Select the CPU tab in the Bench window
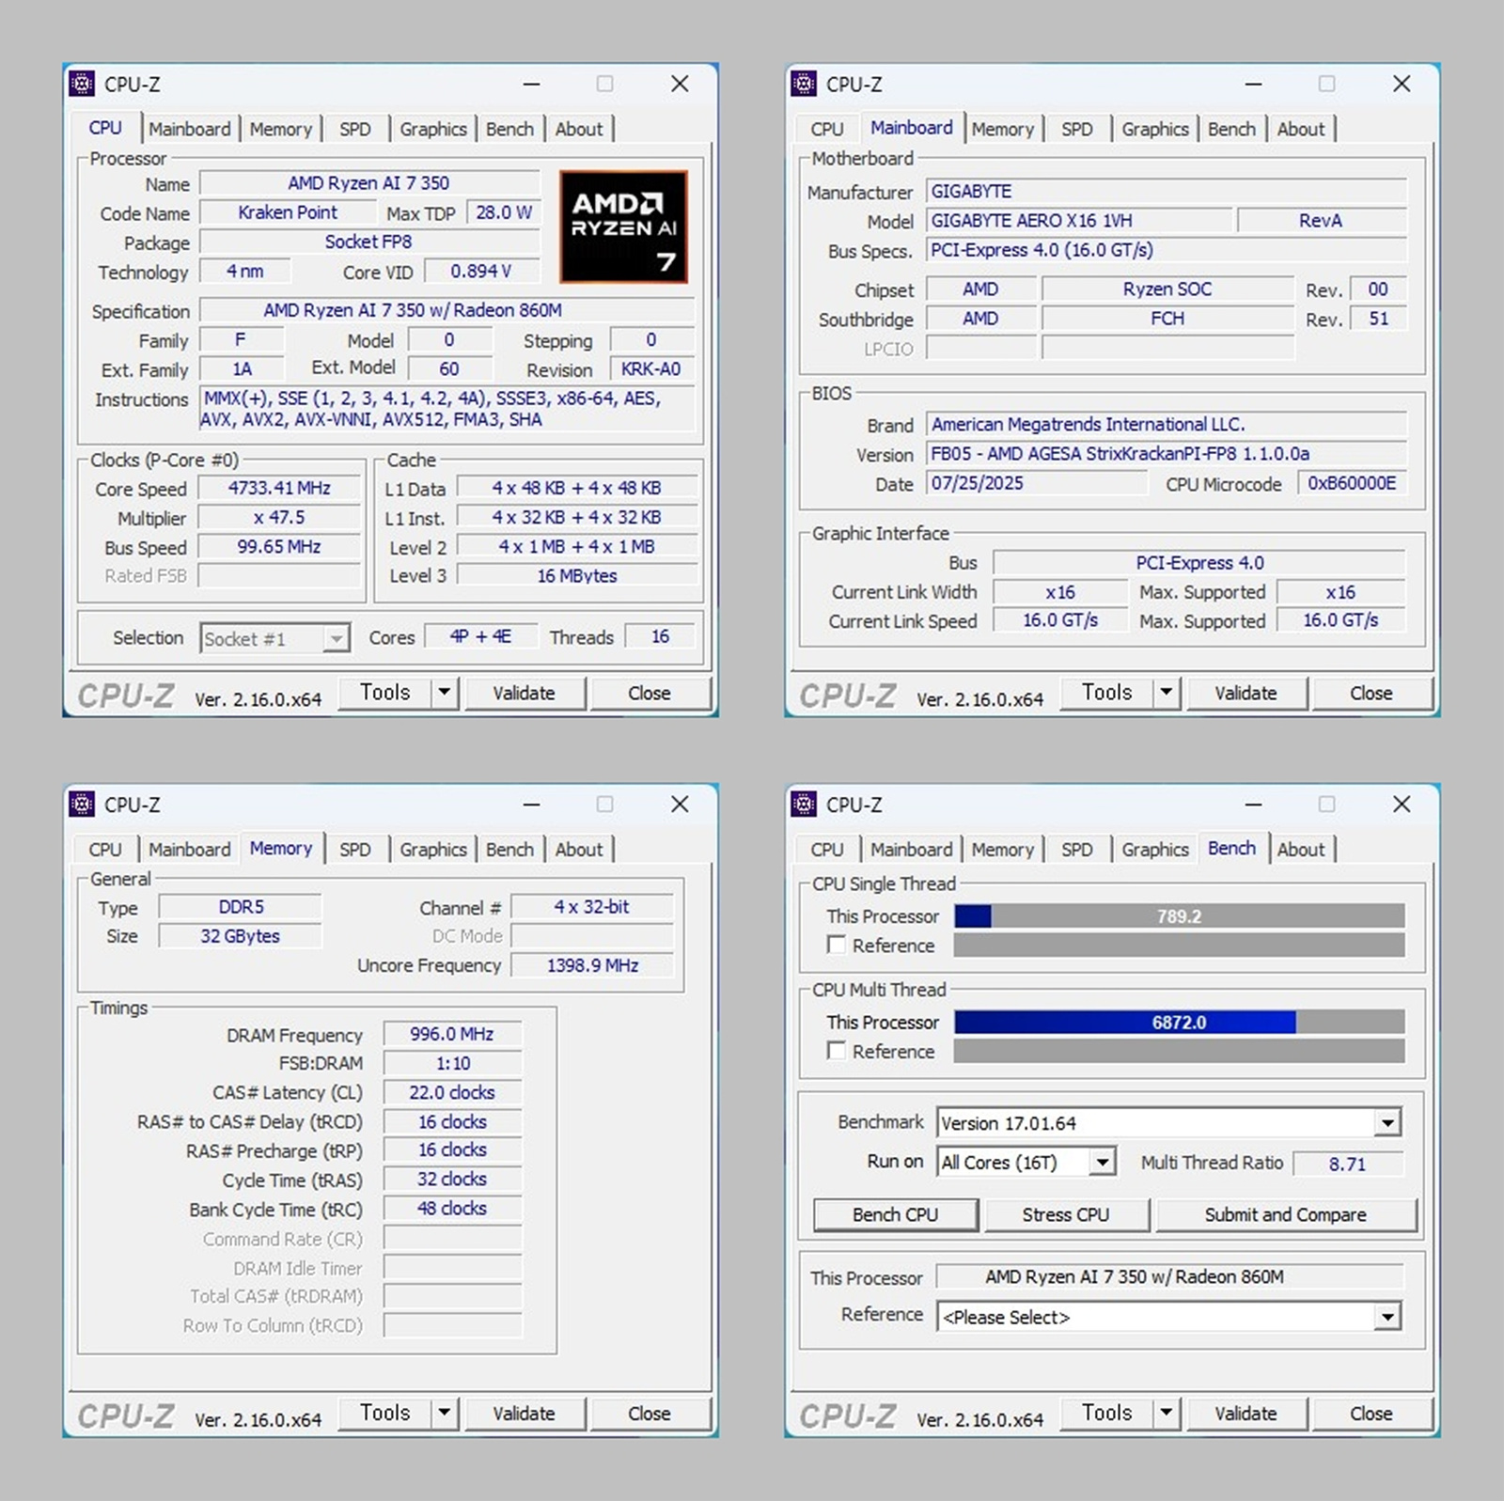The width and height of the screenshot is (1504, 1501). [x=827, y=849]
